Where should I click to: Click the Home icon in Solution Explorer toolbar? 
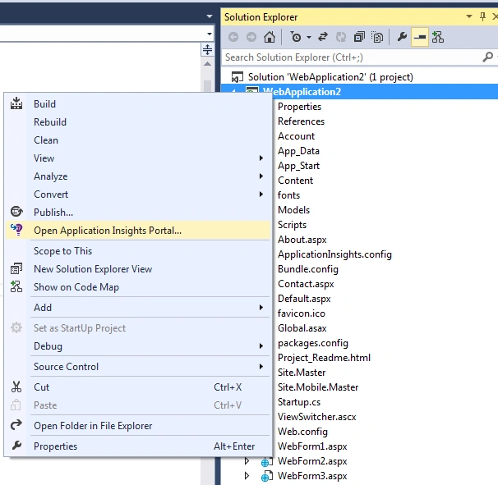[x=270, y=37]
